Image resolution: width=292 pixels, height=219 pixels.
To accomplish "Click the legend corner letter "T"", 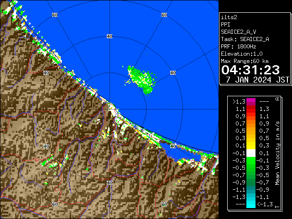I will click(277, 207).
